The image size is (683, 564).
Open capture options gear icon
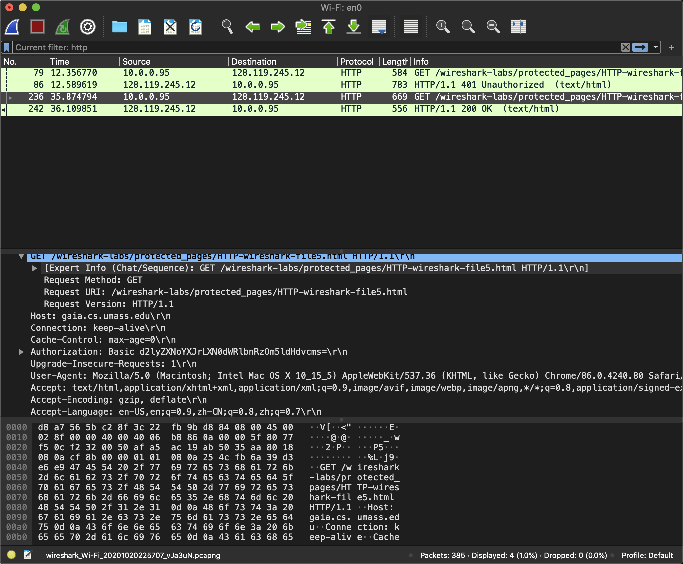(x=88, y=27)
